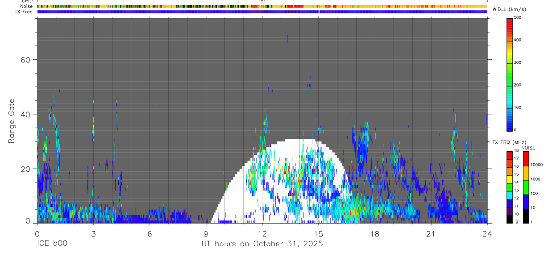Select the 'UT hours on October 31, 2025' axis title
The height and width of the screenshot is (253, 548).
(x=262, y=244)
